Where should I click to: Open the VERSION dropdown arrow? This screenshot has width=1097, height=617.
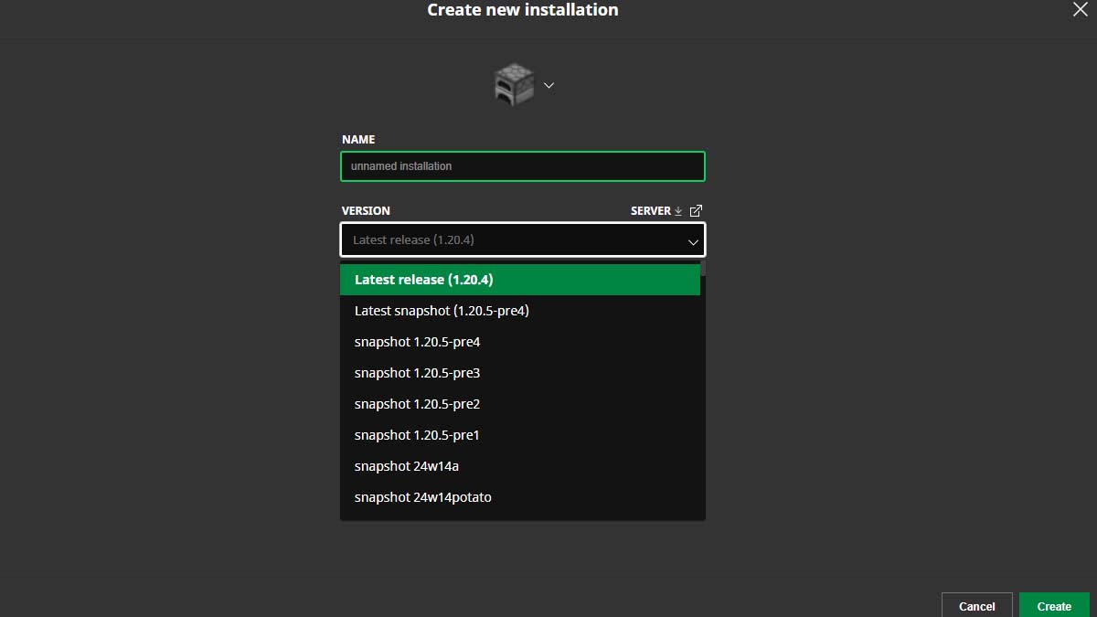pyautogui.click(x=693, y=240)
